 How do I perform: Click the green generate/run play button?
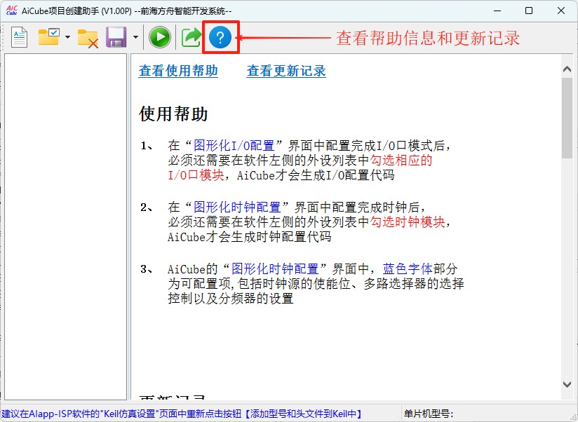click(160, 37)
